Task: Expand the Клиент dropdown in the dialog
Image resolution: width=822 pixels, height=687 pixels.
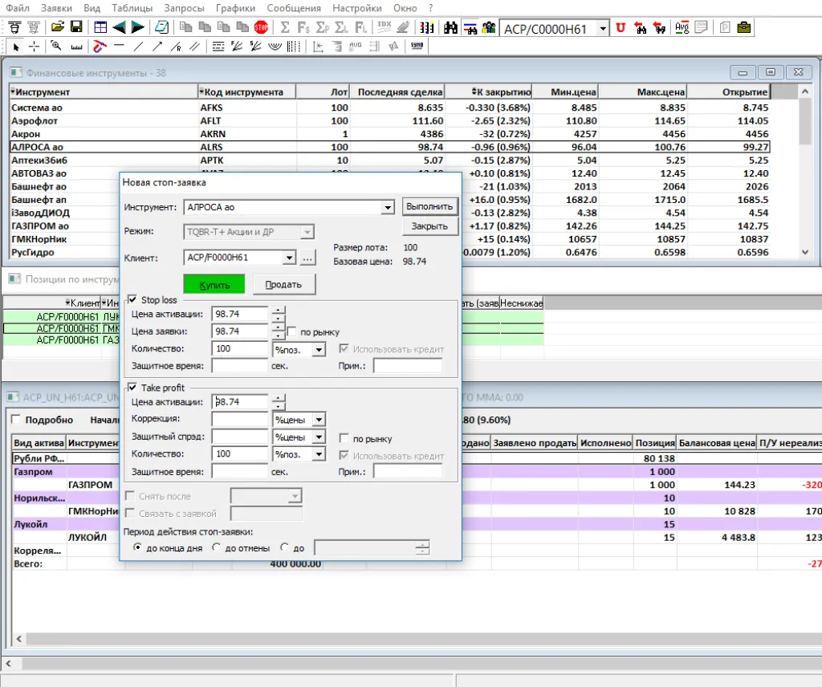Action: [290, 258]
